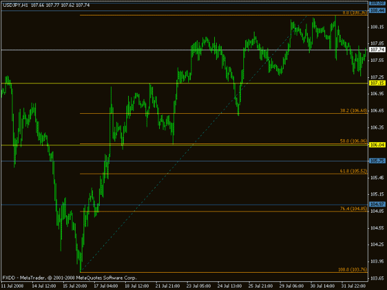Click the 106.95 price scale value

coord(377,94)
